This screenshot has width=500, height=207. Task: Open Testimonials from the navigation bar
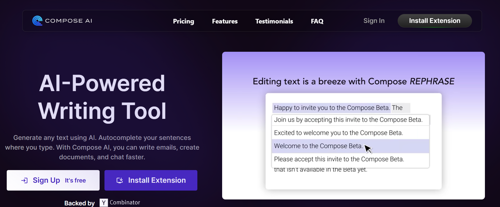click(x=274, y=21)
